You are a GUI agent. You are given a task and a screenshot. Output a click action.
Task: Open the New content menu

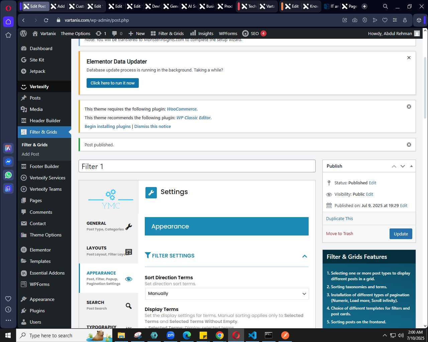pyautogui.click(x=136, y=33)
